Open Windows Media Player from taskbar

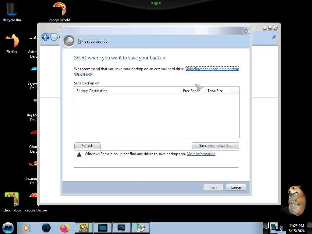point(26,228)
